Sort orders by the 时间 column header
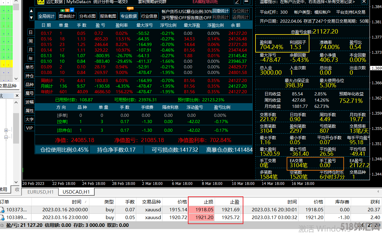 click(x=76, y=202)
